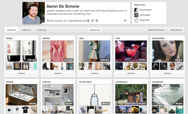Unfollow the style board
The image size is (188, 114).
95,73
